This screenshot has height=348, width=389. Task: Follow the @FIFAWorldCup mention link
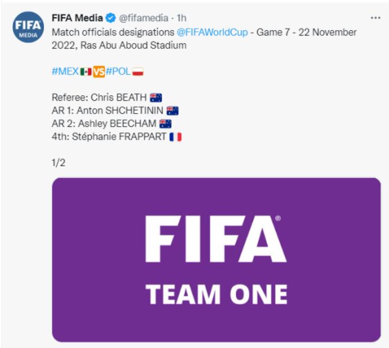[x=212, y=32]
